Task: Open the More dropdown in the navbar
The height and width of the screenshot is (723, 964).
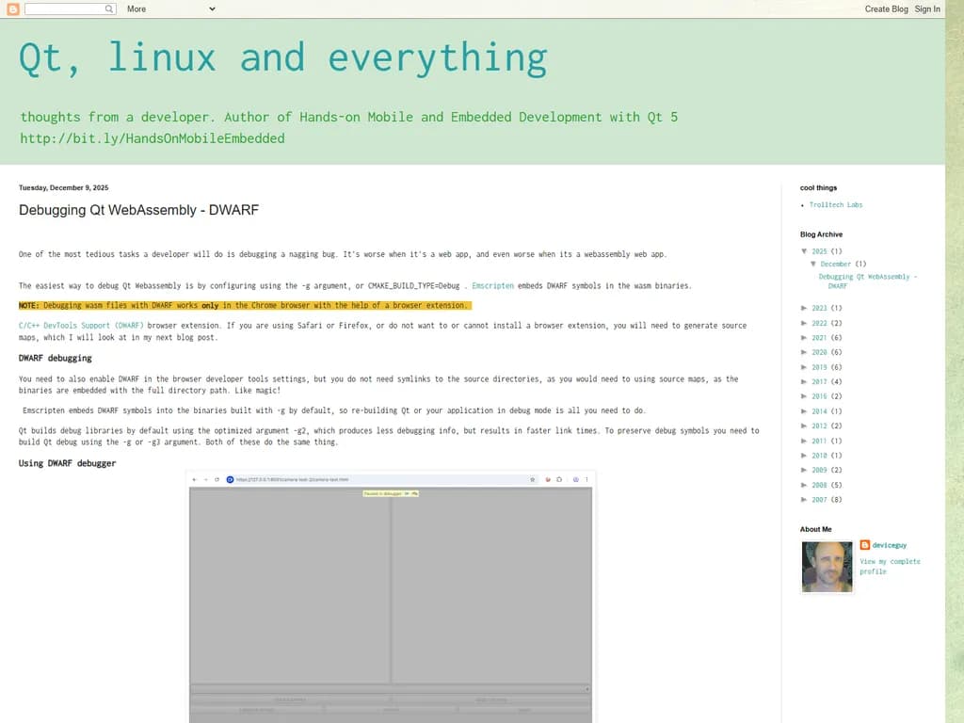Action: tap(169, 8)
